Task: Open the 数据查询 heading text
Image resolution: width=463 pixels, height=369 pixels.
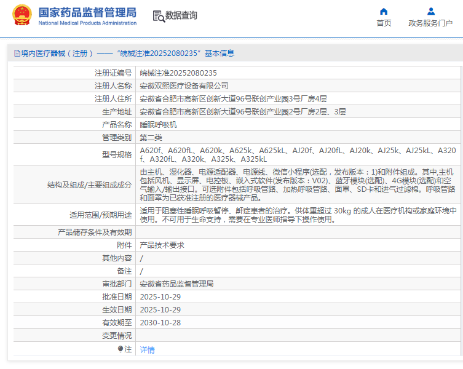Action: pos(181,16)
